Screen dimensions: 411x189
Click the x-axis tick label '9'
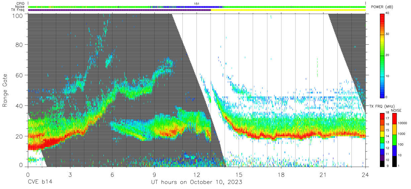pos(154,175)
